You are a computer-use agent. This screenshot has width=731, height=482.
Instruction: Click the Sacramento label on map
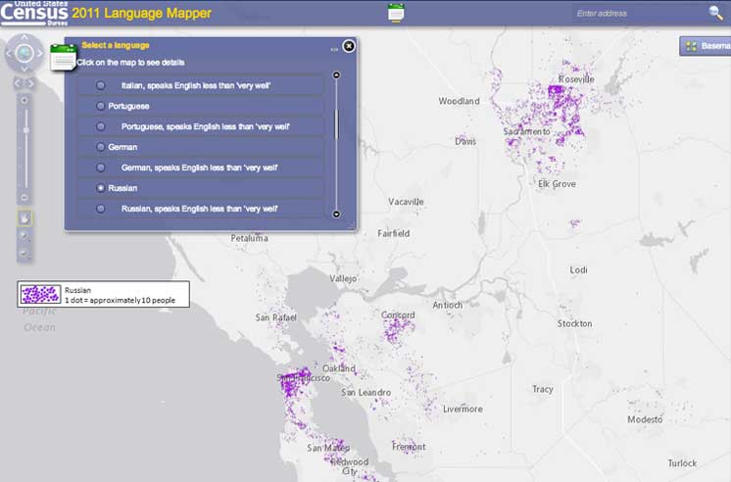click(x=527, y=131)
